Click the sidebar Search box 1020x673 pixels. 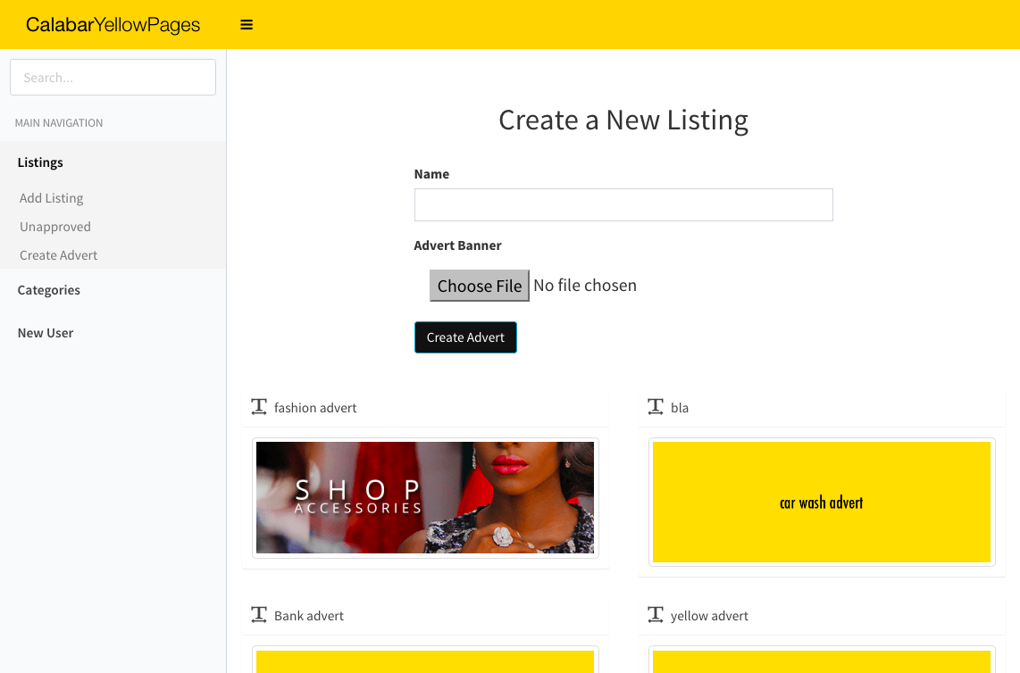coord(113,77)
